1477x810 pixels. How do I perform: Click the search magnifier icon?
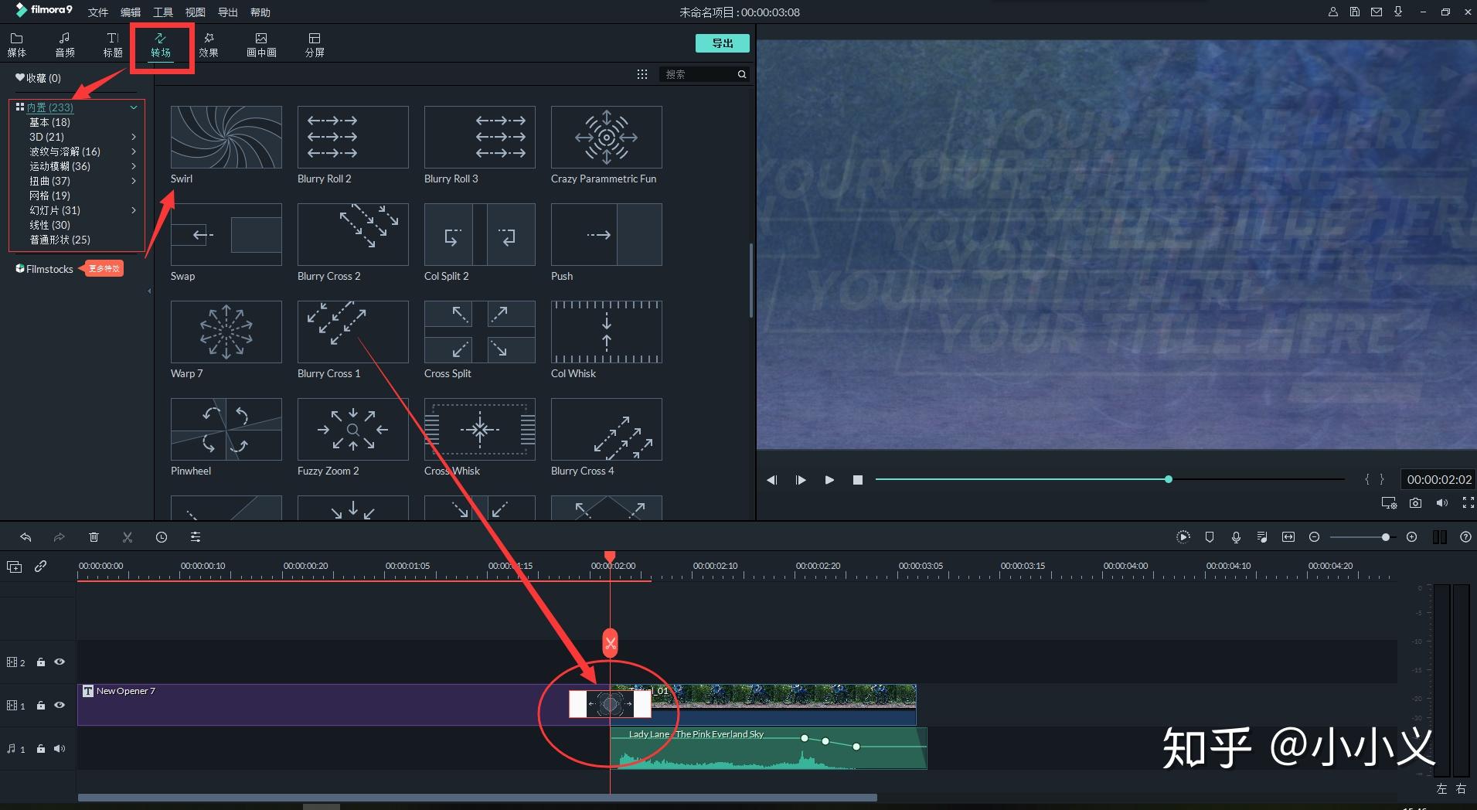(742, 74)
